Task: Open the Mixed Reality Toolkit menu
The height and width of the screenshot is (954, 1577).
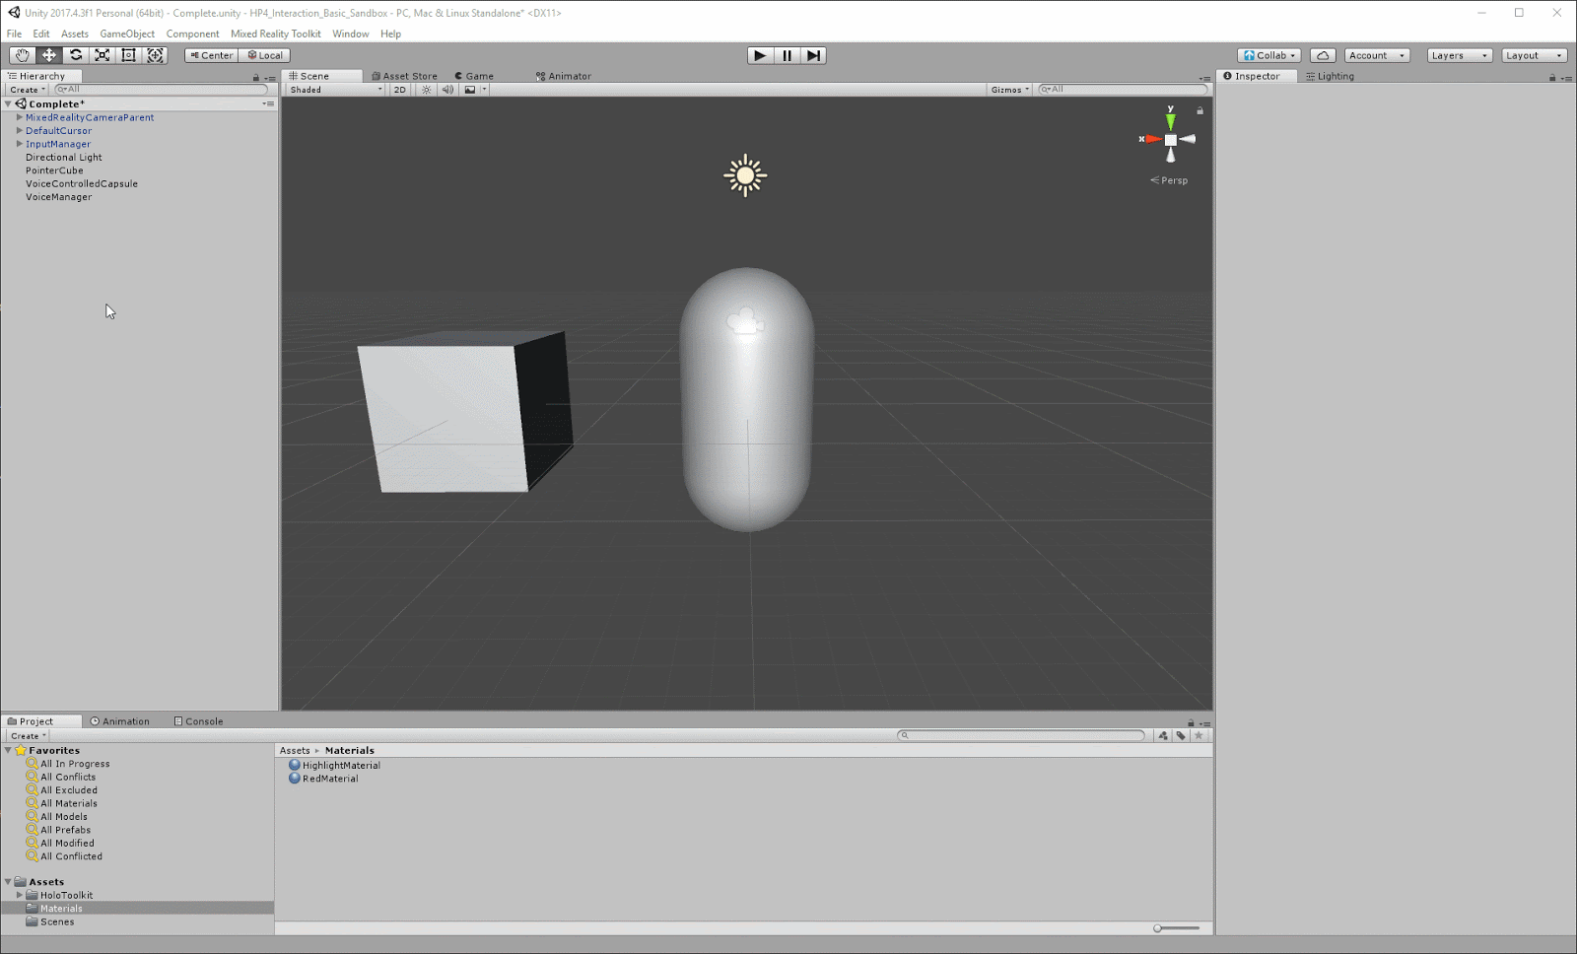Action: (x=275, y=34)
